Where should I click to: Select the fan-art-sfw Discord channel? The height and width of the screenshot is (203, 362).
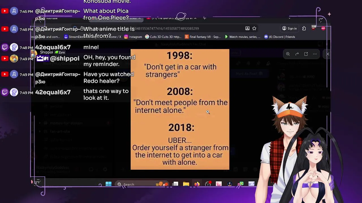(x=60, y=132)
